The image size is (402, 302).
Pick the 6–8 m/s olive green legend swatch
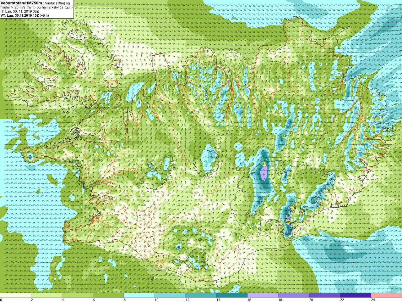point(108,295)
